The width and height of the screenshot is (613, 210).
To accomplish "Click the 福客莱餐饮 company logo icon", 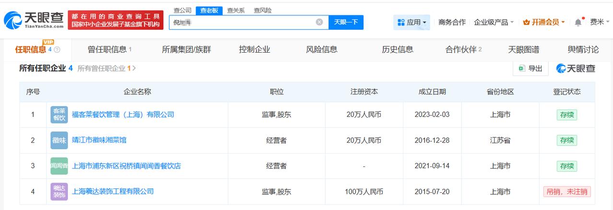I will pos(59,115).
